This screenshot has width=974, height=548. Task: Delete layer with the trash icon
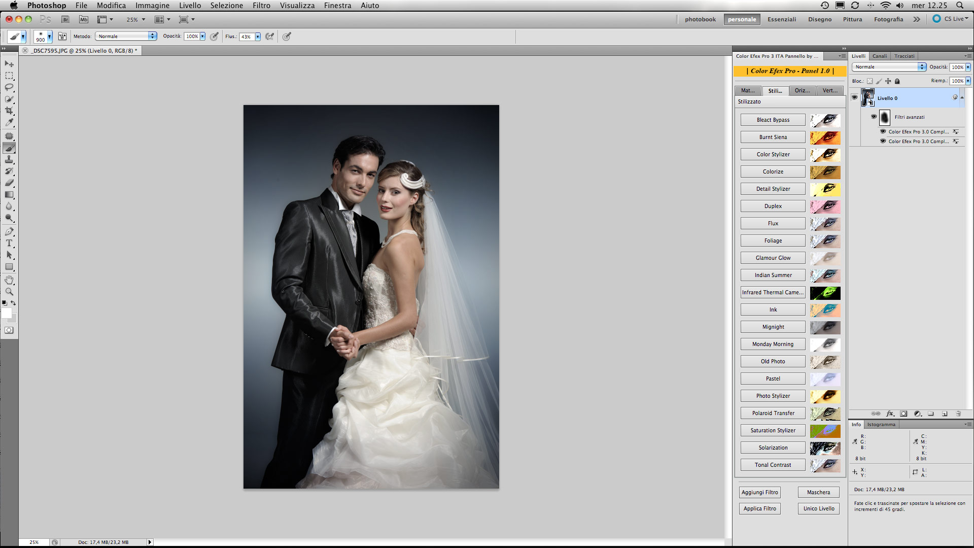(958, 414)
